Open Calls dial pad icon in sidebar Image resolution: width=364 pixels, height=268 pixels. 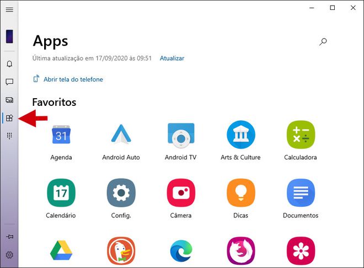(x=9, y=136)
